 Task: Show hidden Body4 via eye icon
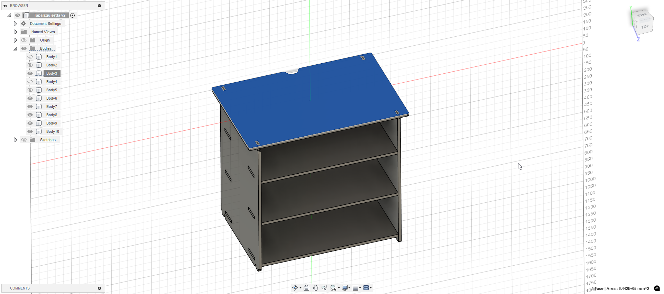pos(30,82)
